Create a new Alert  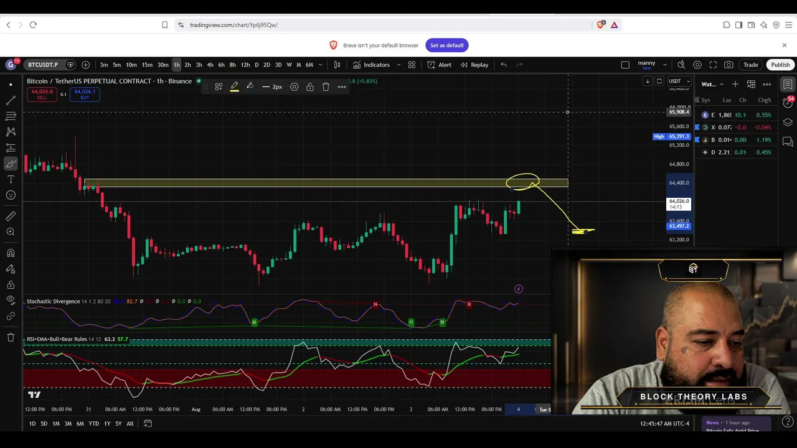pos(439,65)
